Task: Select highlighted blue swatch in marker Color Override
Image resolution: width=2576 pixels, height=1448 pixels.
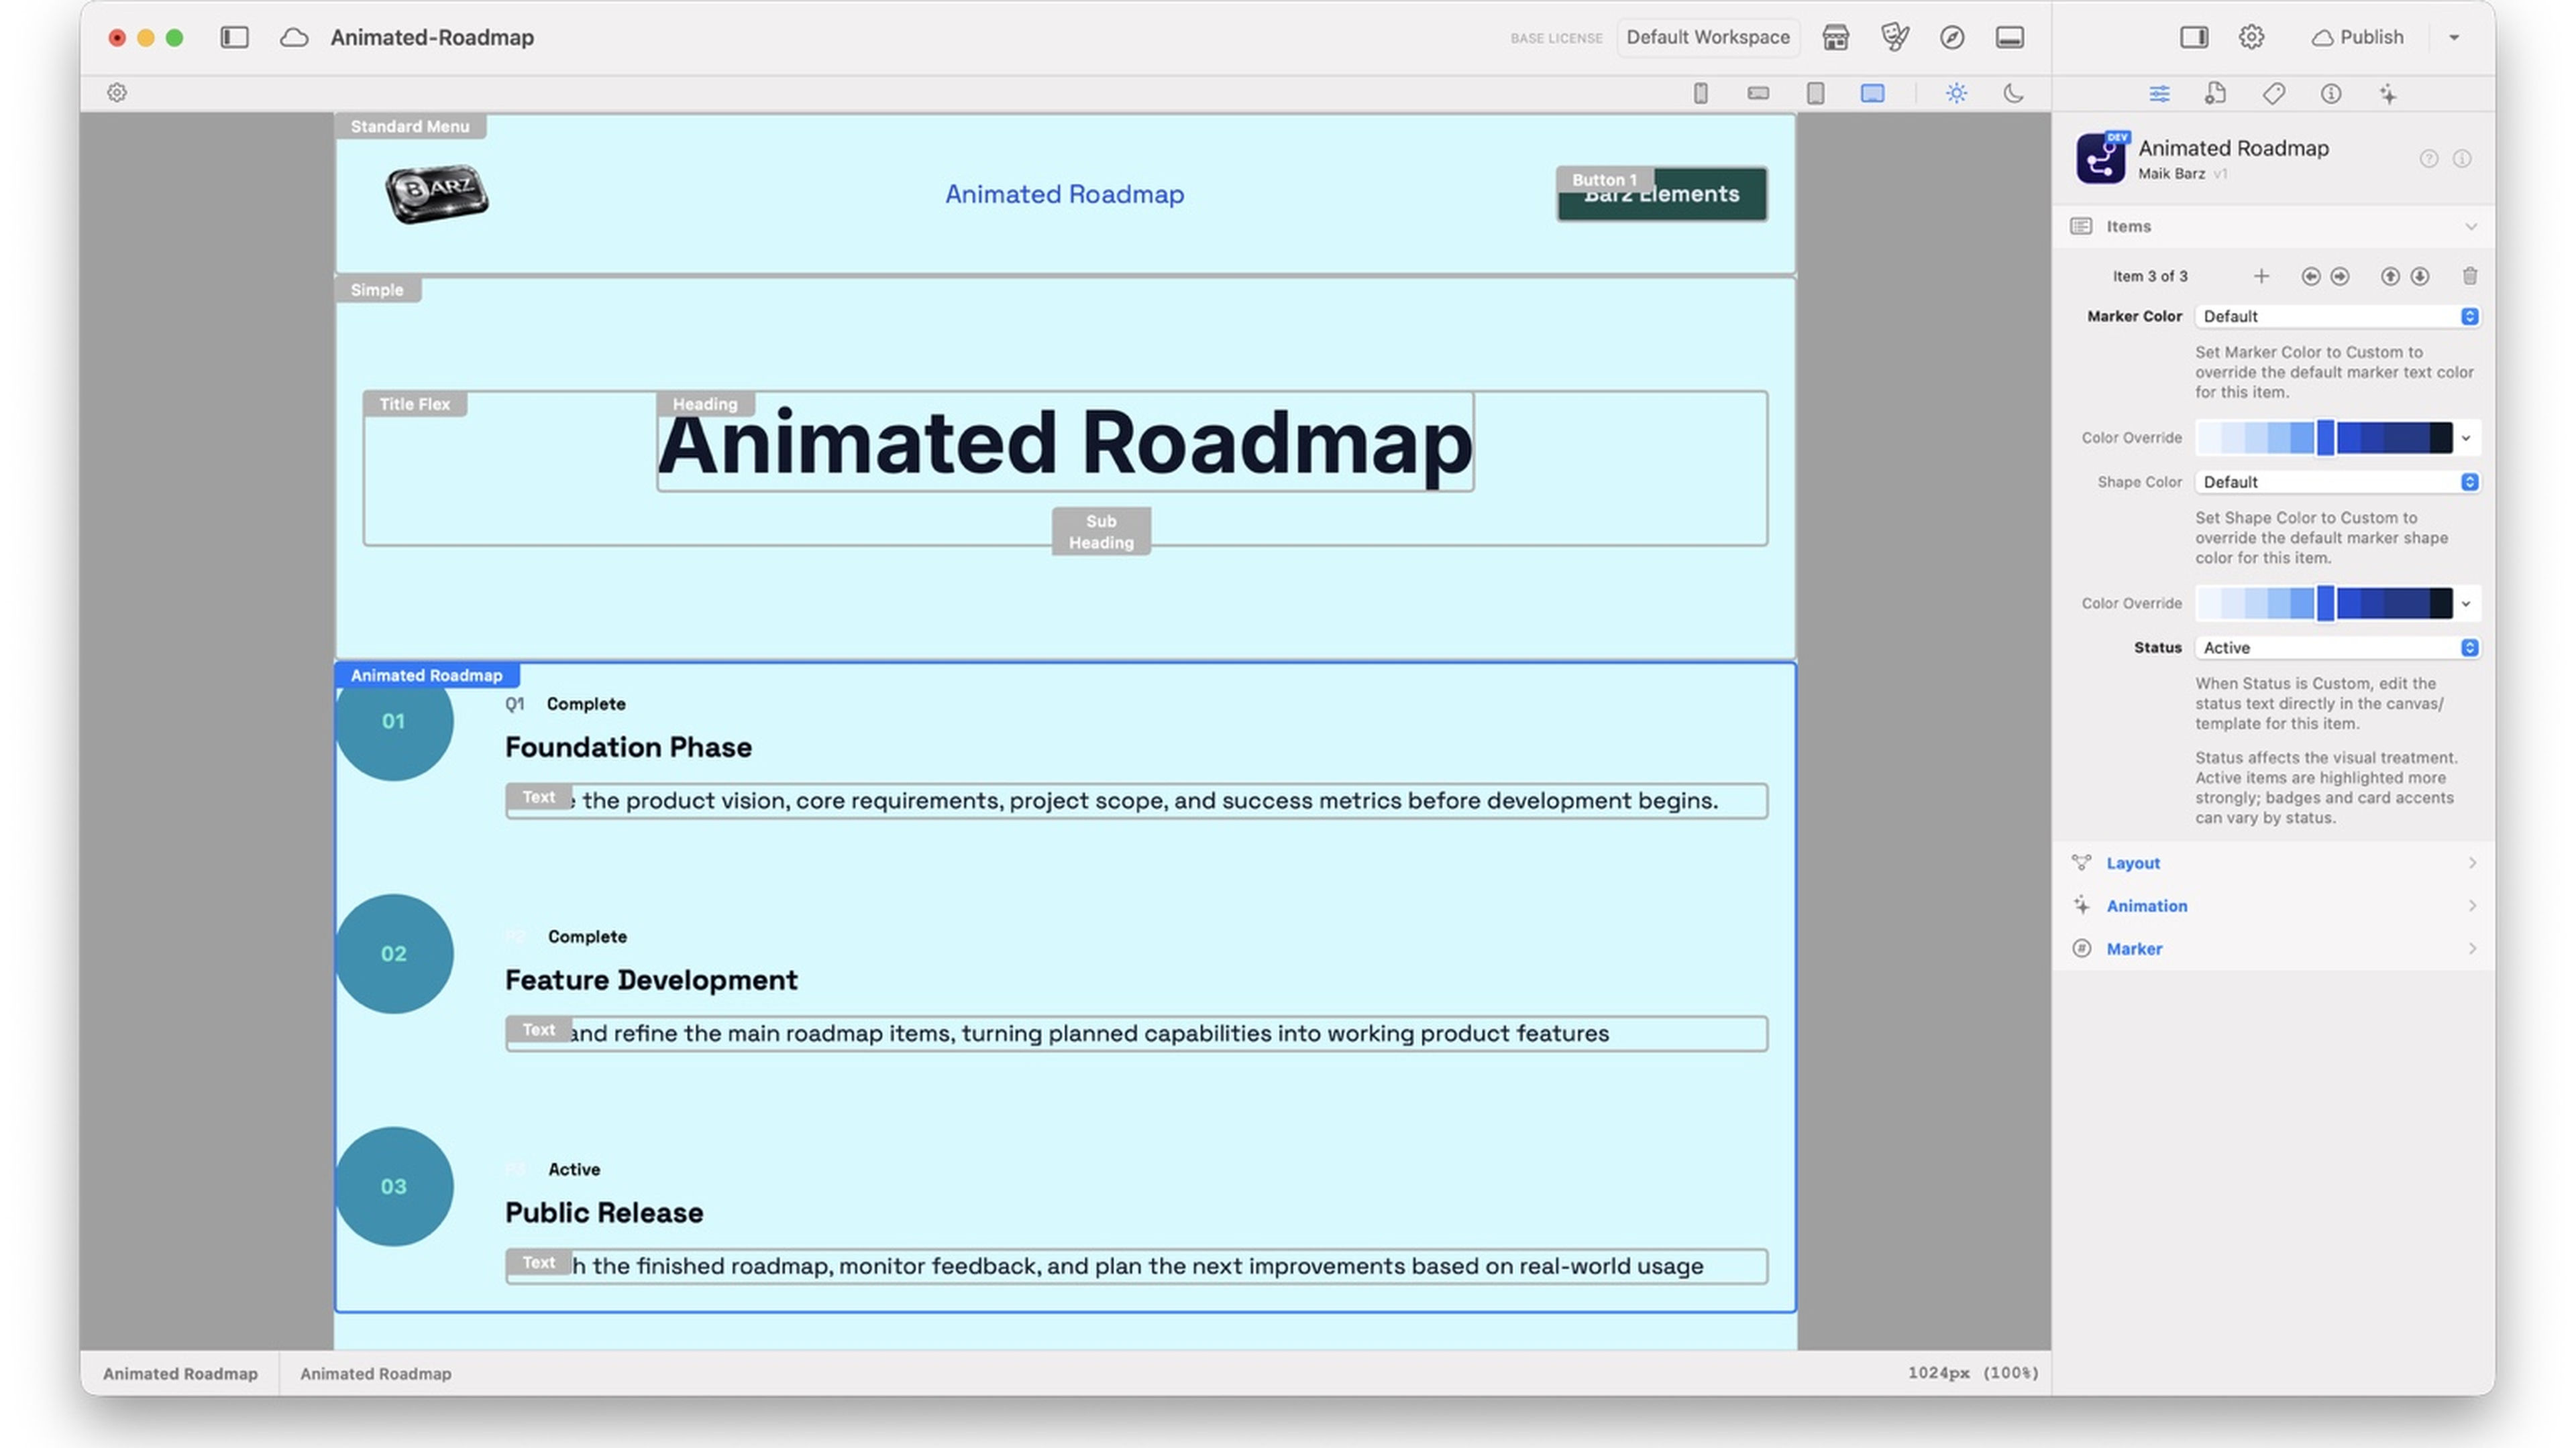Action: coord(2326,438)
